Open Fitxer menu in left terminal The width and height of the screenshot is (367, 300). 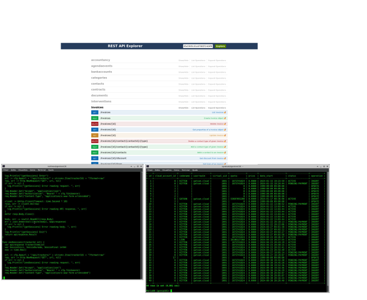point(6,170)
